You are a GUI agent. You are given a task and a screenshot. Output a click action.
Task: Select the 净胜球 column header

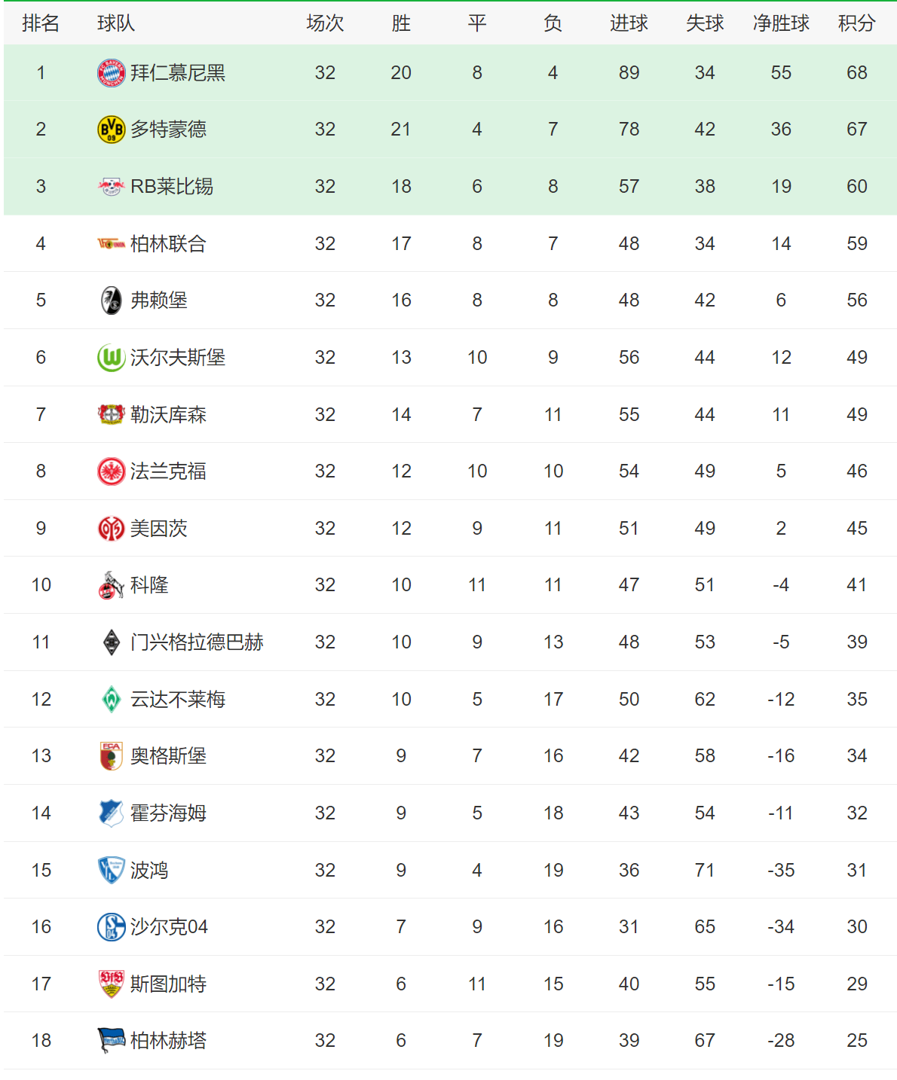click(x=781, y=23)
